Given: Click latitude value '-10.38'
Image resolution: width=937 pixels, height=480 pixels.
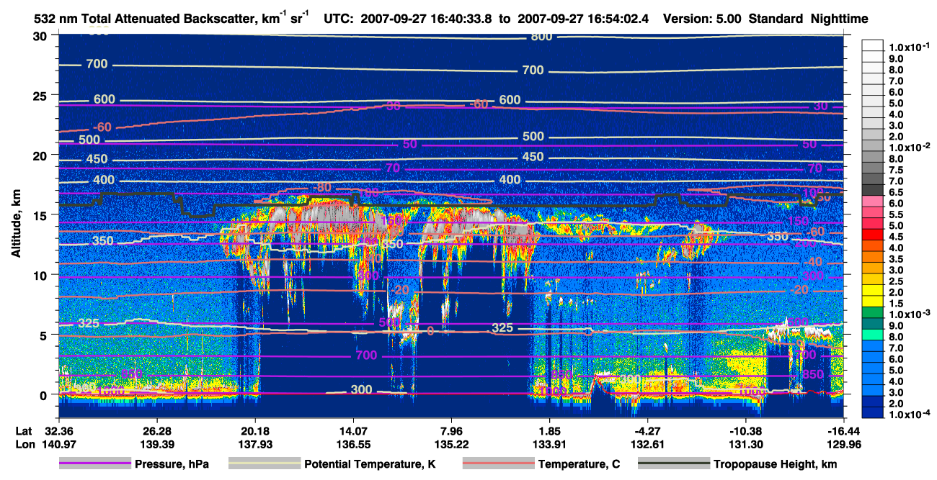Looking at the screenshot, I should (745, 430).
